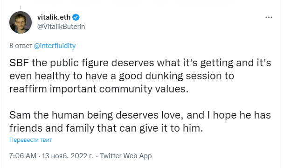The height and width of the screenshot is (168, 284).
Task: Click the thread connector line above avatar
Action: point(21,7)
